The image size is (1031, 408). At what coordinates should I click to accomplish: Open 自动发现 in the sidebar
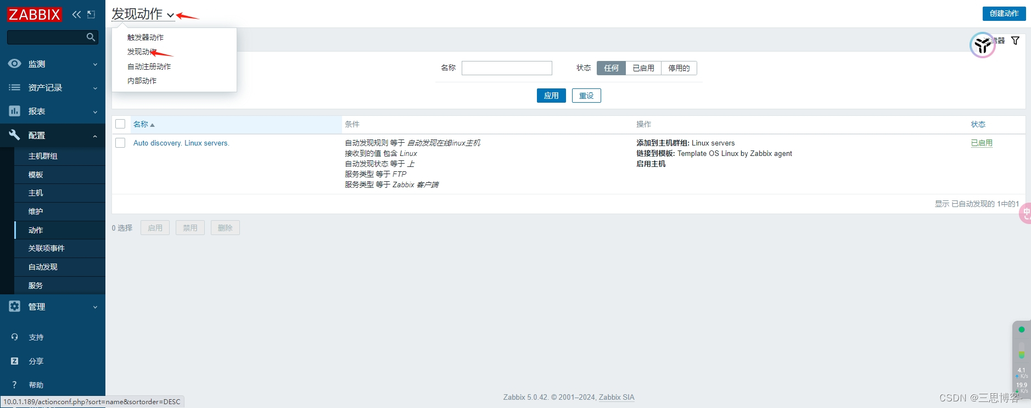click(x=60, y=267)
